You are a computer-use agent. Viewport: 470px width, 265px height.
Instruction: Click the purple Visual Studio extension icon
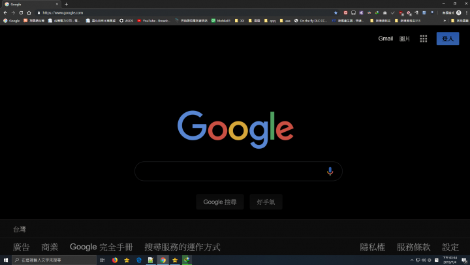click(x=361, y=12)
